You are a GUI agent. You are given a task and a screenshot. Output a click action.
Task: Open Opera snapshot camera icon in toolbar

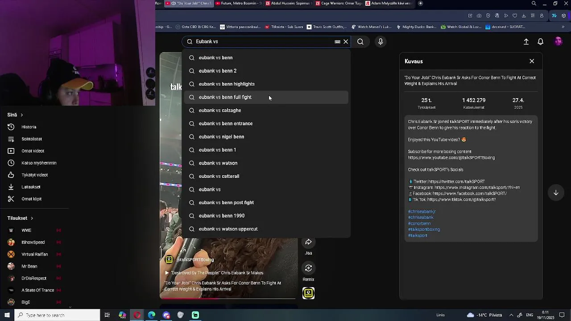point(479,16)
